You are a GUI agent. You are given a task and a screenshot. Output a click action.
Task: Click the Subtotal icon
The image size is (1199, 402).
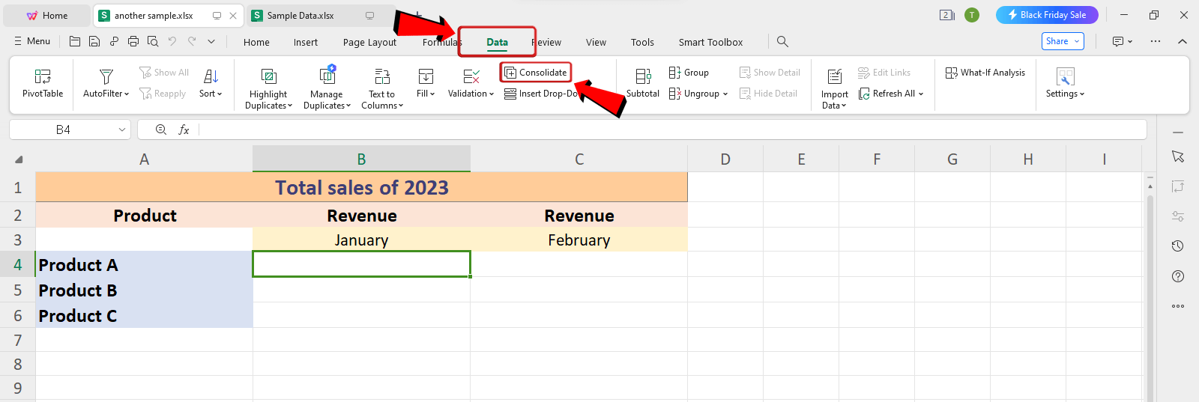pyautogui.click(x=642, y=76)
